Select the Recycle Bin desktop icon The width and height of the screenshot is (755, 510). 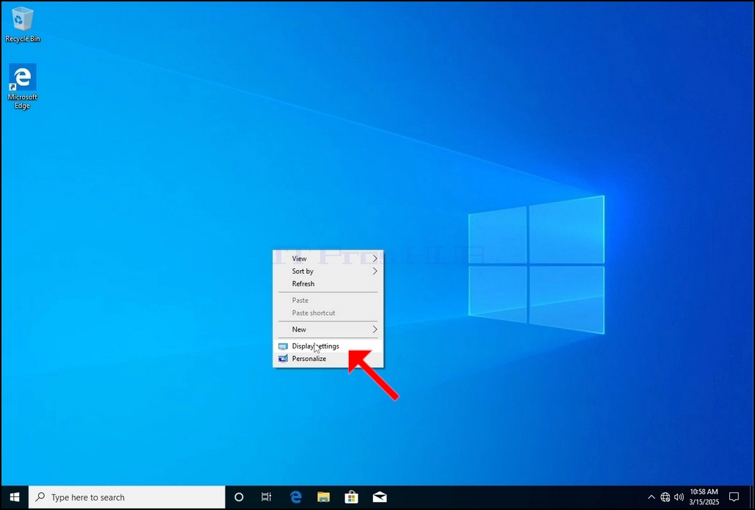[23, 24]
